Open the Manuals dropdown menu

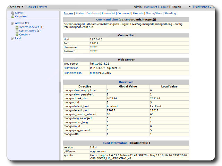tap(151, 7)
